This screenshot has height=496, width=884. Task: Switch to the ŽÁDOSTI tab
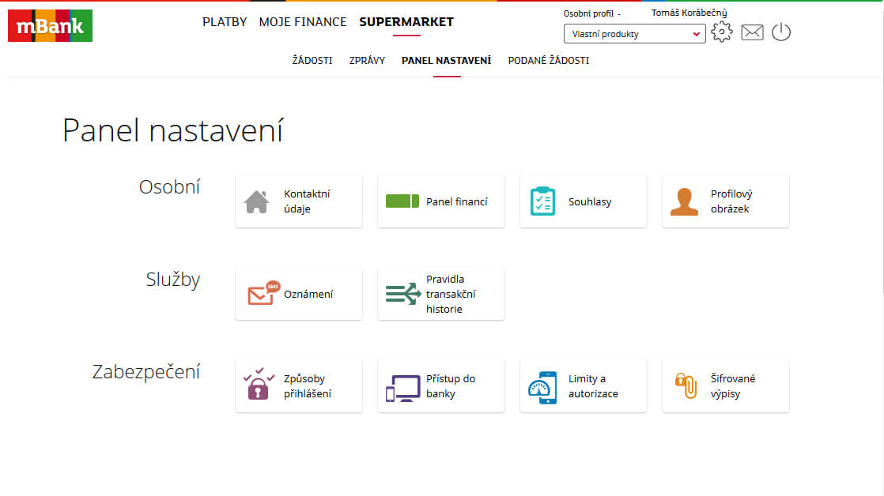coord(312,60)
